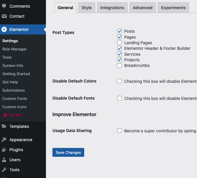Viewport: 197px width, 178px height.
Task: Toggle the Disable Default Colors checkbox
Action: point(120,81)
